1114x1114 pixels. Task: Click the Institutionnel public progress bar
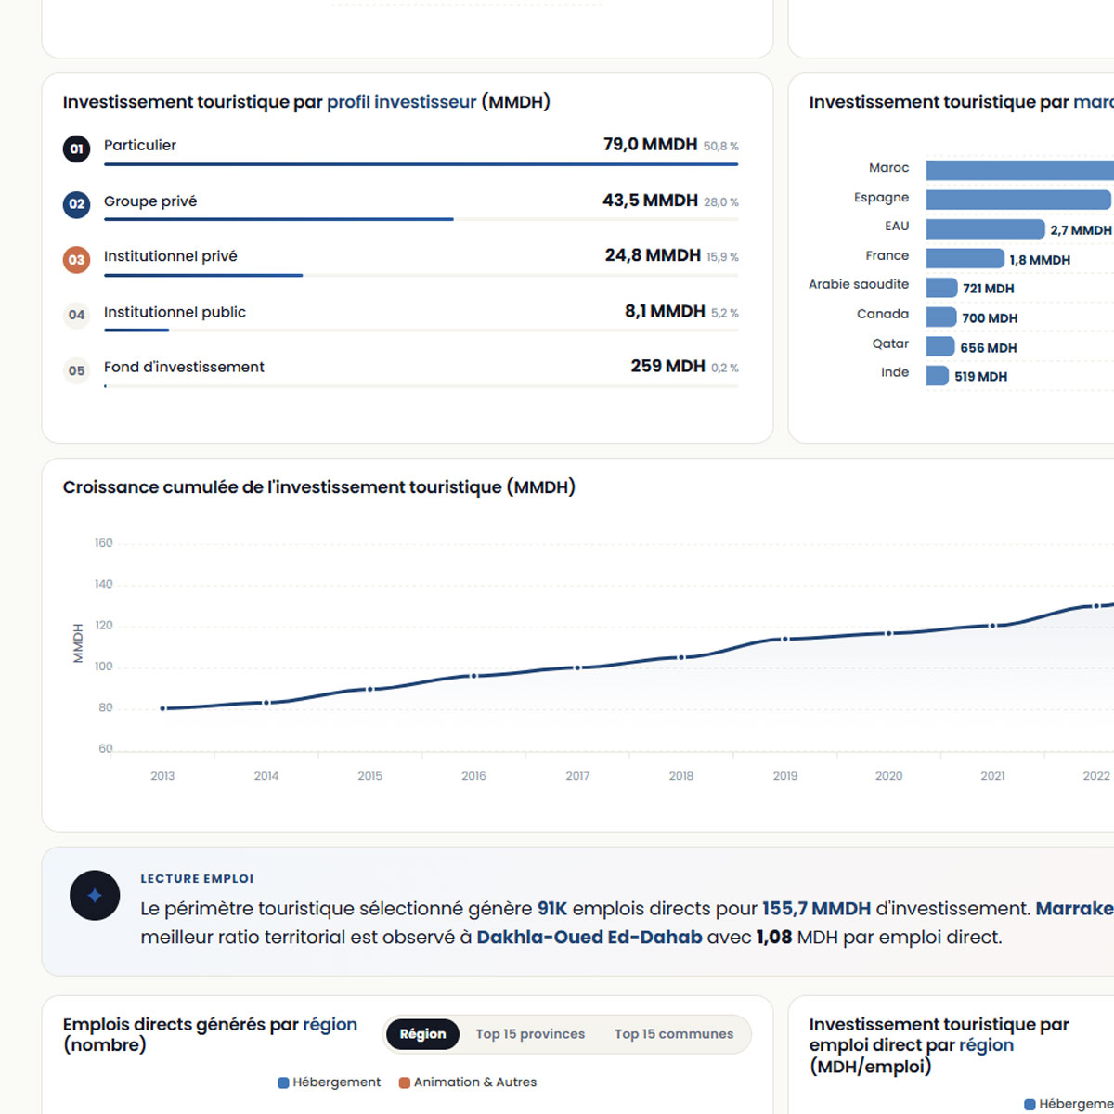click(421, 330)
